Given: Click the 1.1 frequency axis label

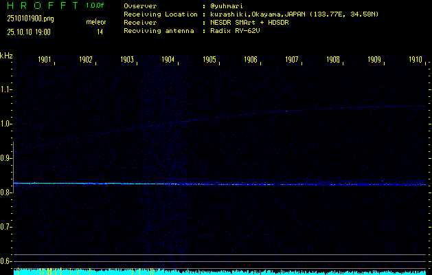Looking at the screenshot, I should pyautogui.click(x=6, y=89).
